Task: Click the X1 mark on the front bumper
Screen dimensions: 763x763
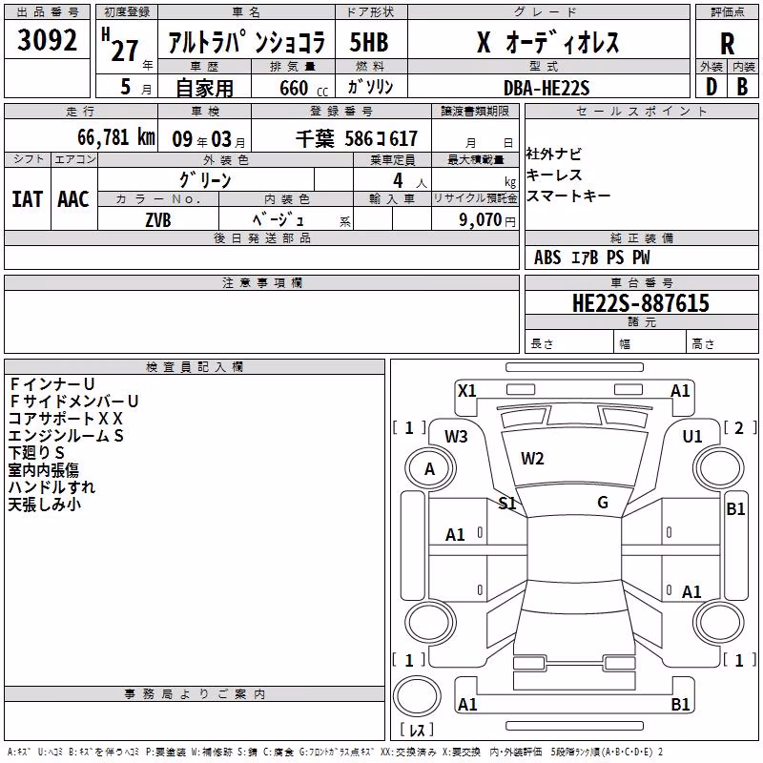Action: point(466,391)
